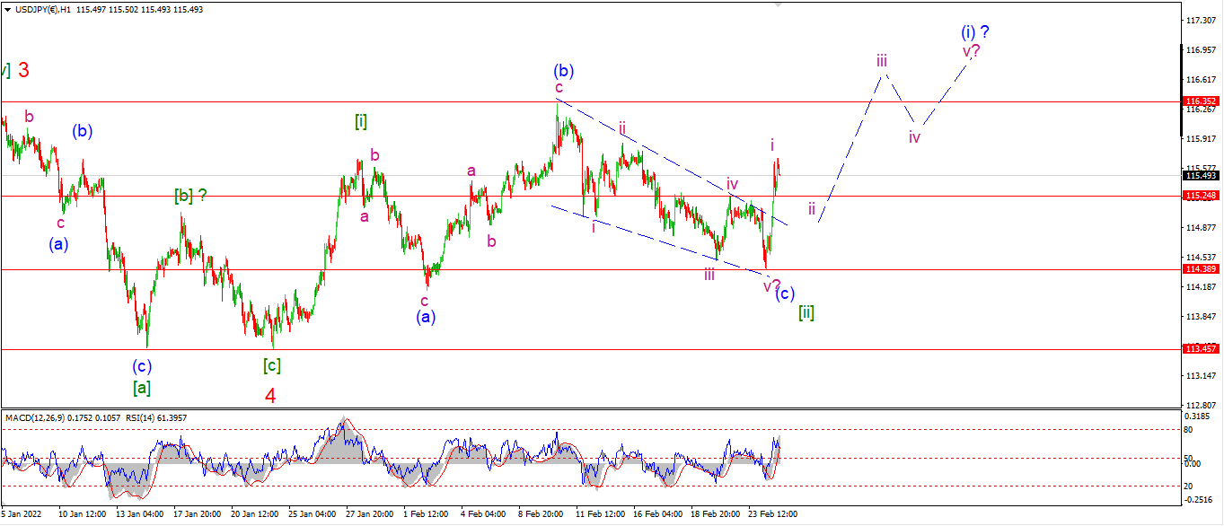The width and height of the screenshot is (1224, 526).
Task: Select the 23 Feb 12:00 time label
Action: [x=773, y=515]
